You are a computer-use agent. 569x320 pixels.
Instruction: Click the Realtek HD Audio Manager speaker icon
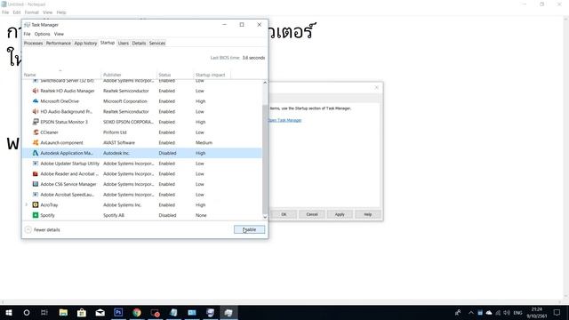tap(36, 91)
